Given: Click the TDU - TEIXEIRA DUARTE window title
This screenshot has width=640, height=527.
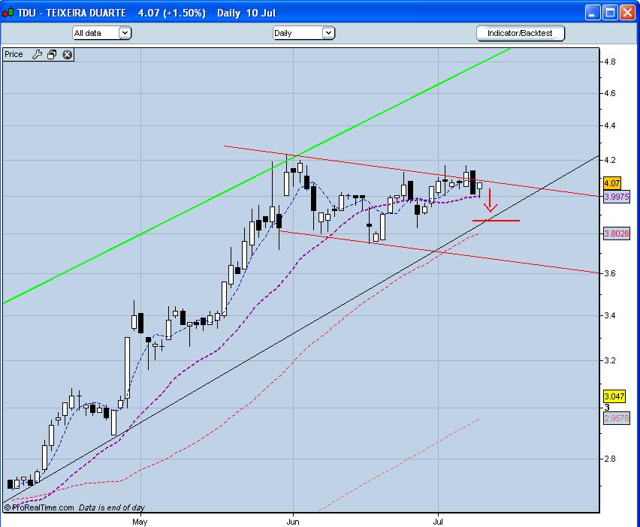Looking at the screenshot, I should pyautogui.click(x=72, y=13).
